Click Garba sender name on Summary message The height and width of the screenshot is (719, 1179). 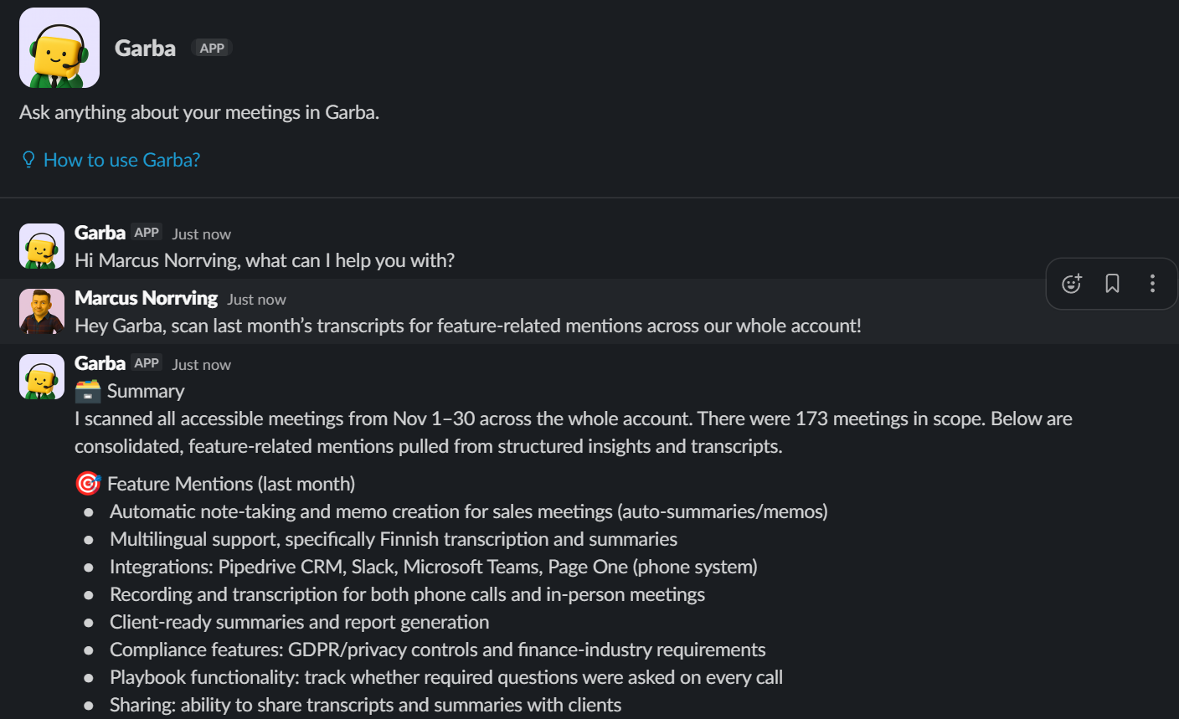pos(100,363)
